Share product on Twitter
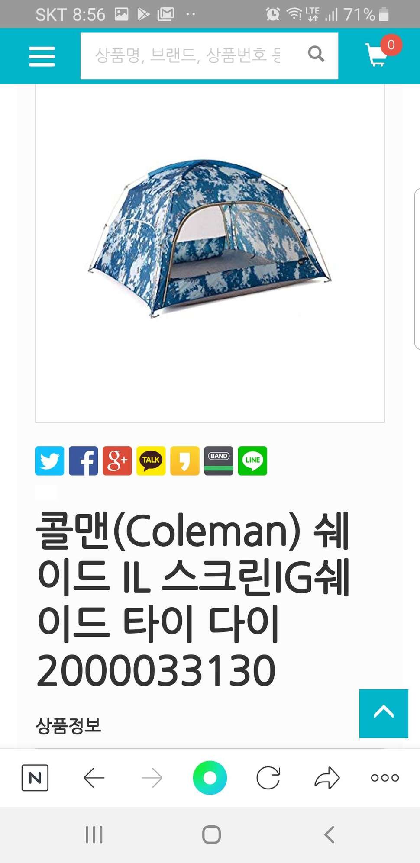 (49, 460)
